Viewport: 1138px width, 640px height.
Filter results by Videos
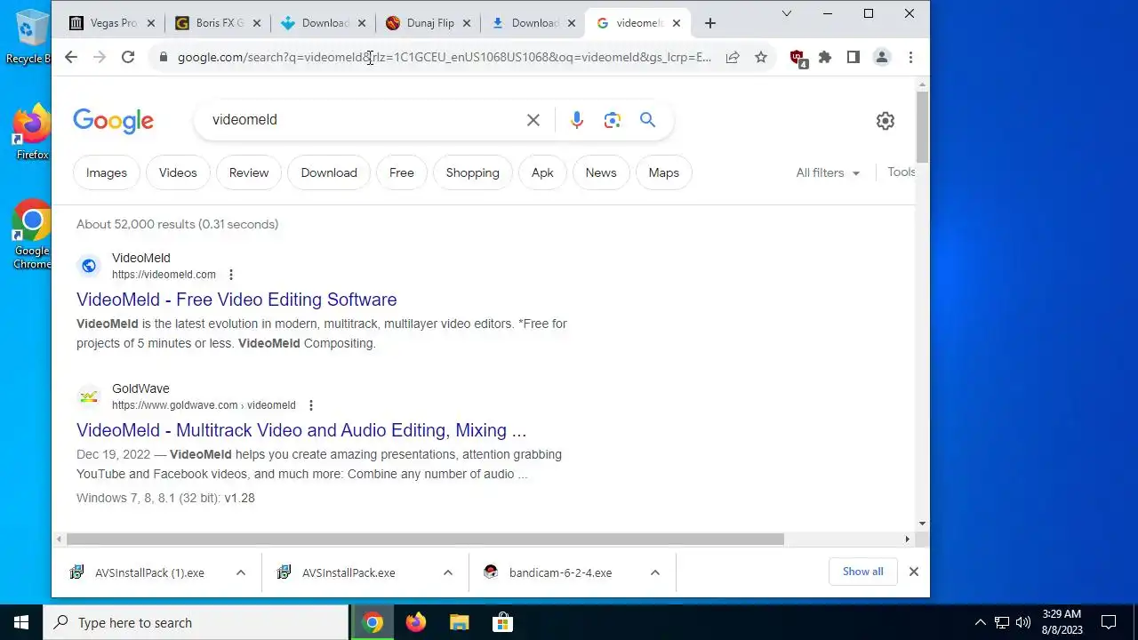click(178, 172)
